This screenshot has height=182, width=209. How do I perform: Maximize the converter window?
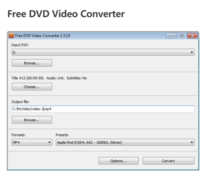click(x=182, y=36)
